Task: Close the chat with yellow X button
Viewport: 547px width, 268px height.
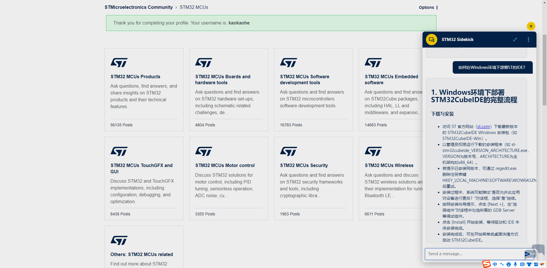Action: point(531,26)
